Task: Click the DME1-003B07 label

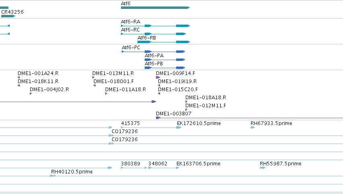Action: click(x=174, y=114)
